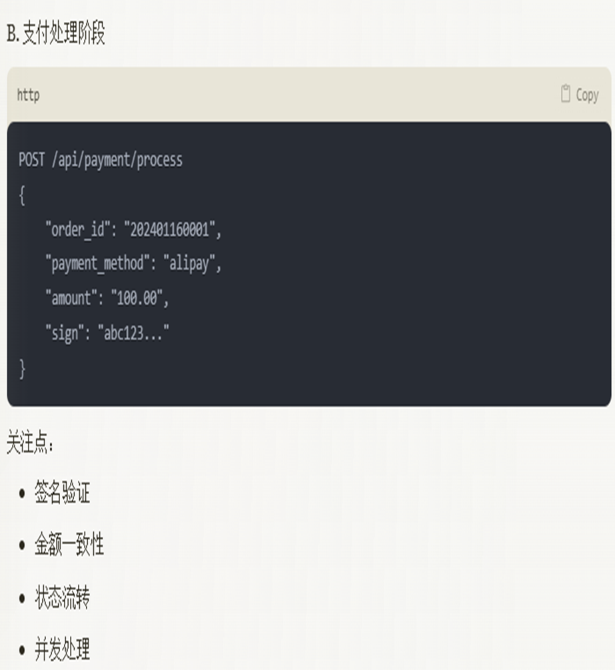Click the POST /api/payment/process line
This screenshot has width=615, height=670.
point(101,160)
